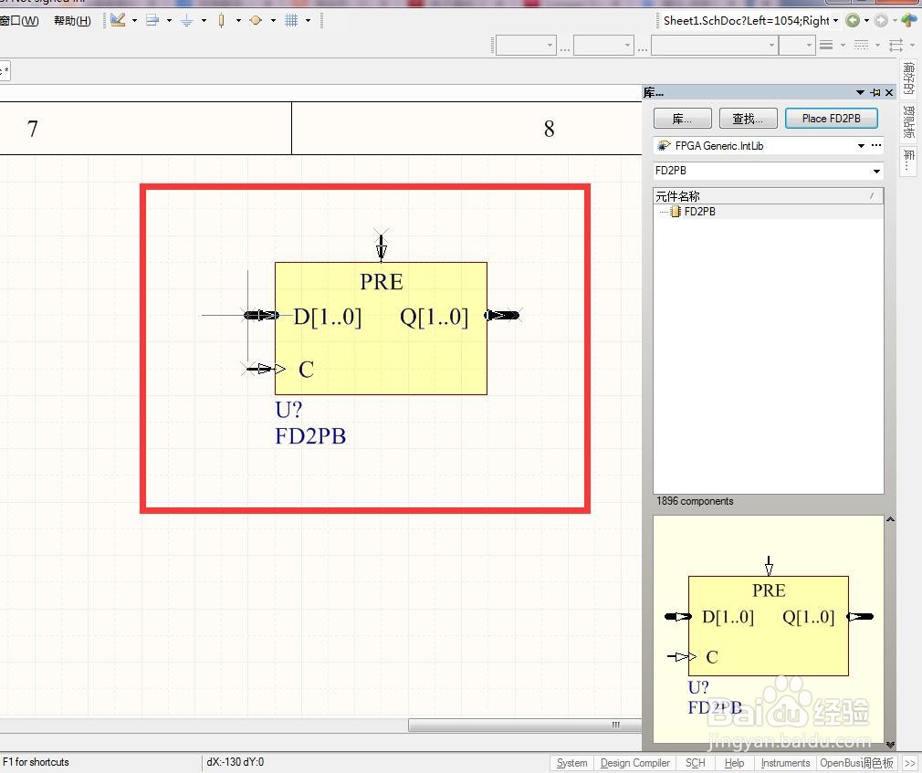922x773 pixels.
Task: Select the drawing utility tools icon
Action: [x=118, y=20]
